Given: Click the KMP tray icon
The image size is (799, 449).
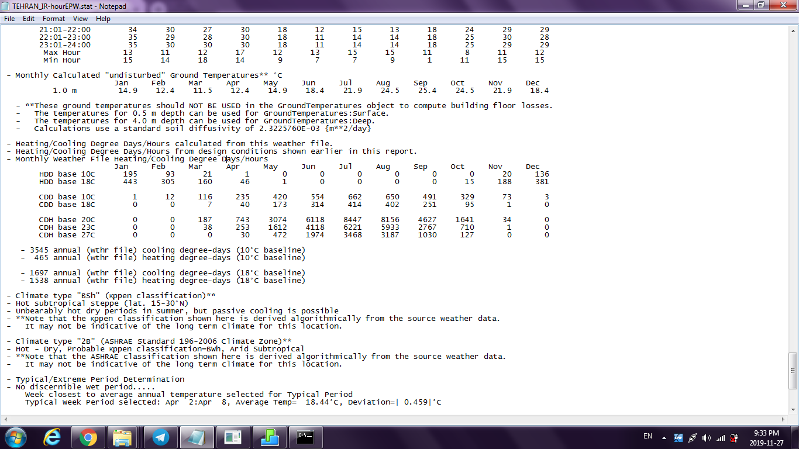Looking at the screenshot, I should 679,437.
